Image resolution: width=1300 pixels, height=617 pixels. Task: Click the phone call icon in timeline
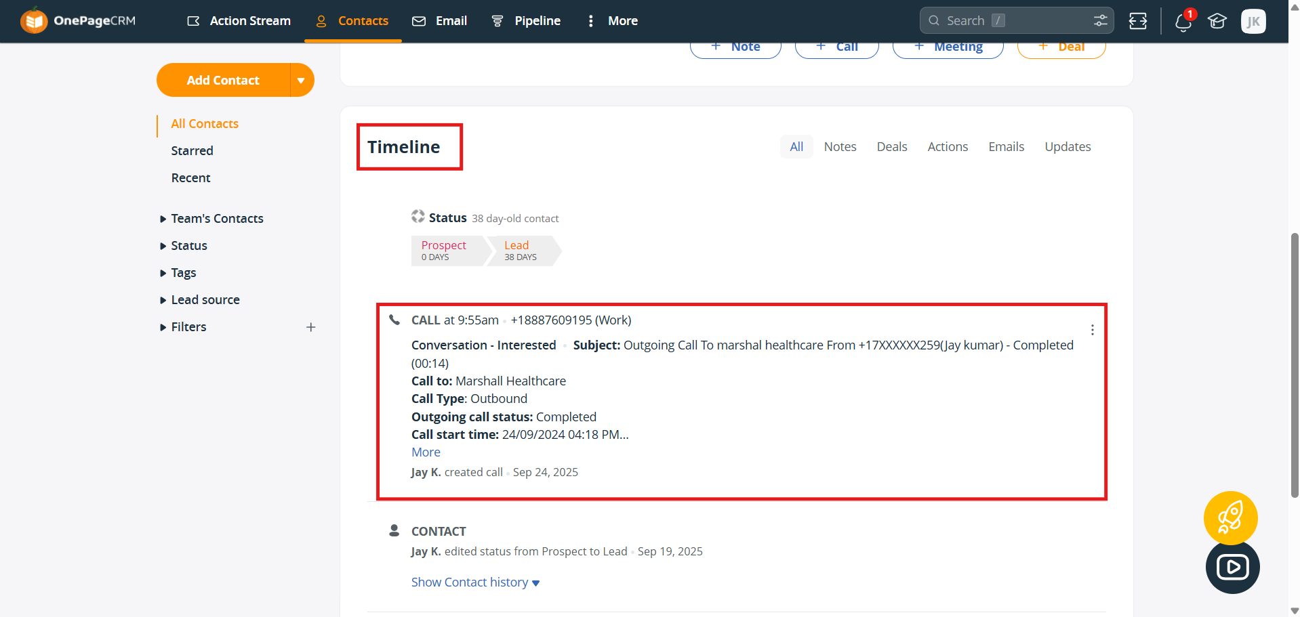tap(394, 320)
